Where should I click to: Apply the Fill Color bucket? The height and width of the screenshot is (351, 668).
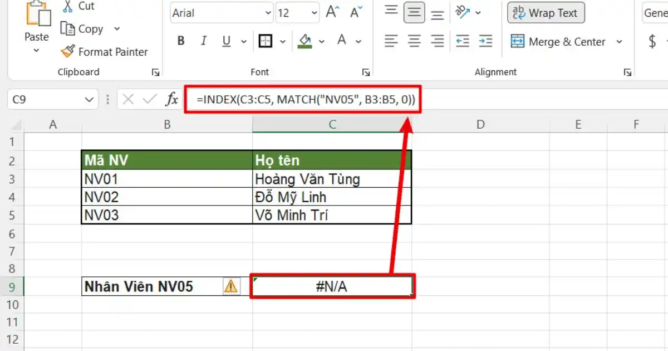(x=304, y=41)
